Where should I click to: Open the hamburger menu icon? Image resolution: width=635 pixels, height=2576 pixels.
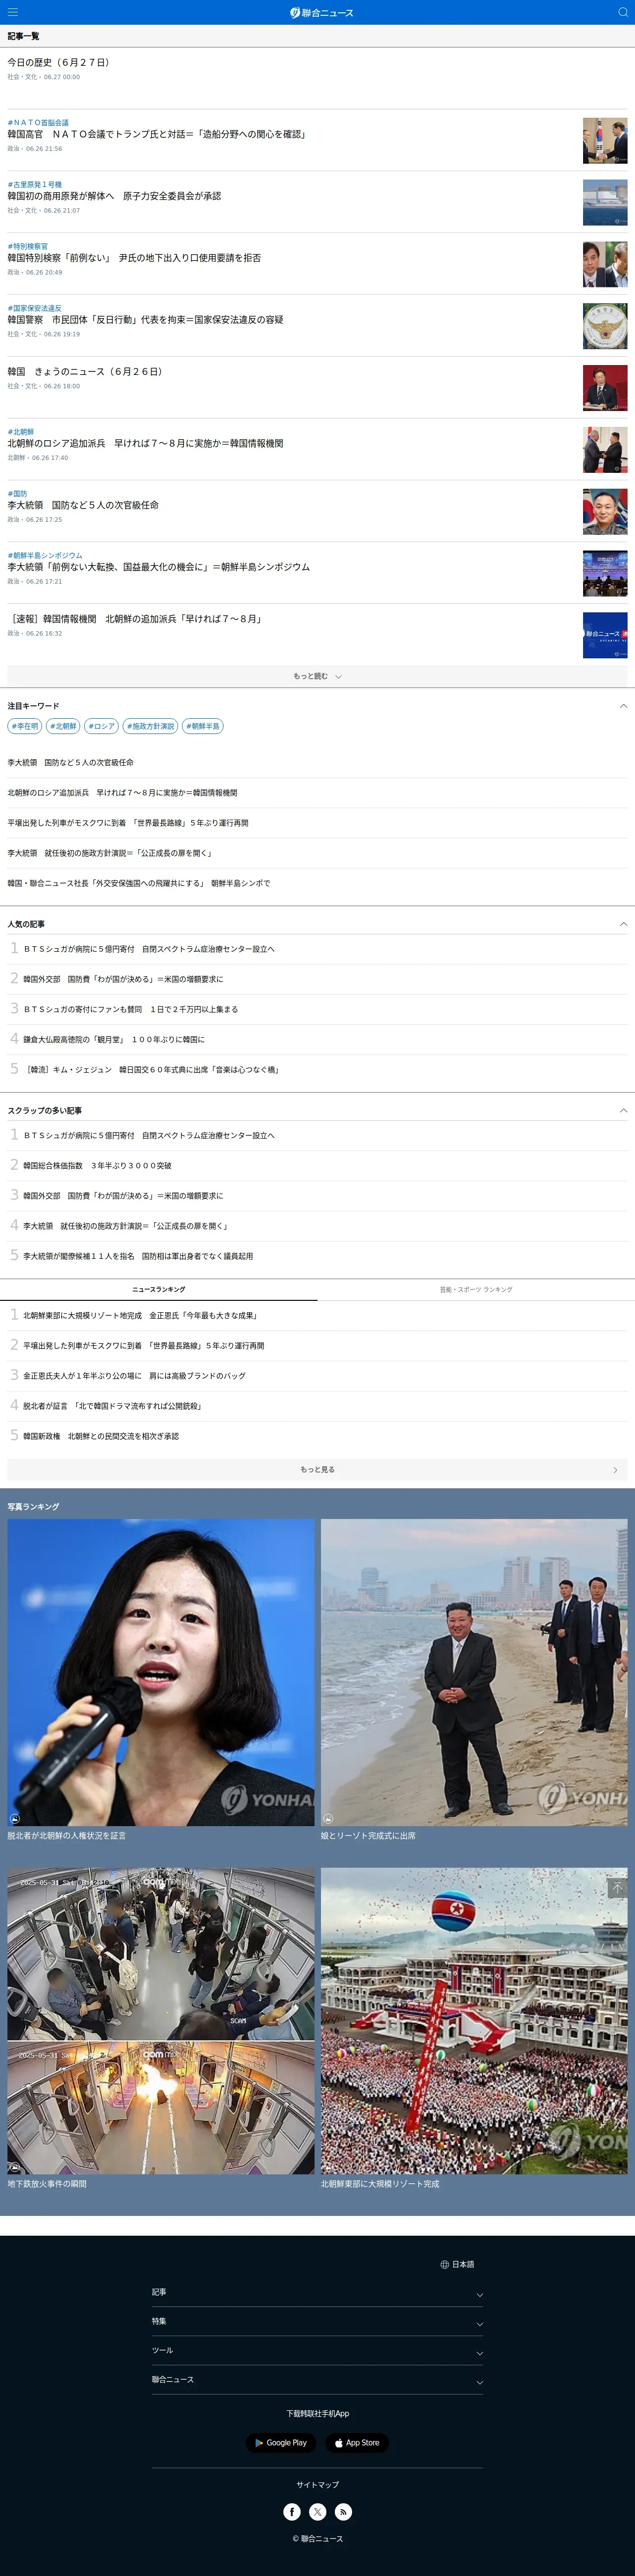13,12
